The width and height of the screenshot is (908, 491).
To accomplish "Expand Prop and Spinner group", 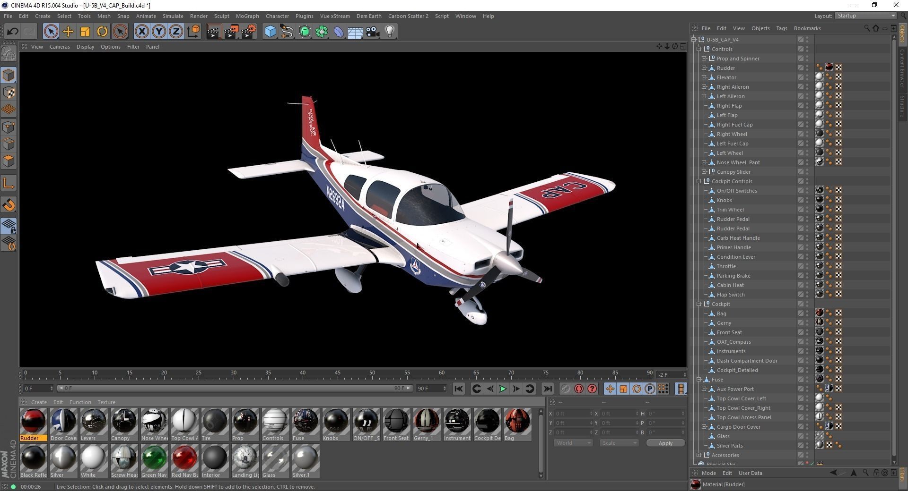I will tap(704, 59).
